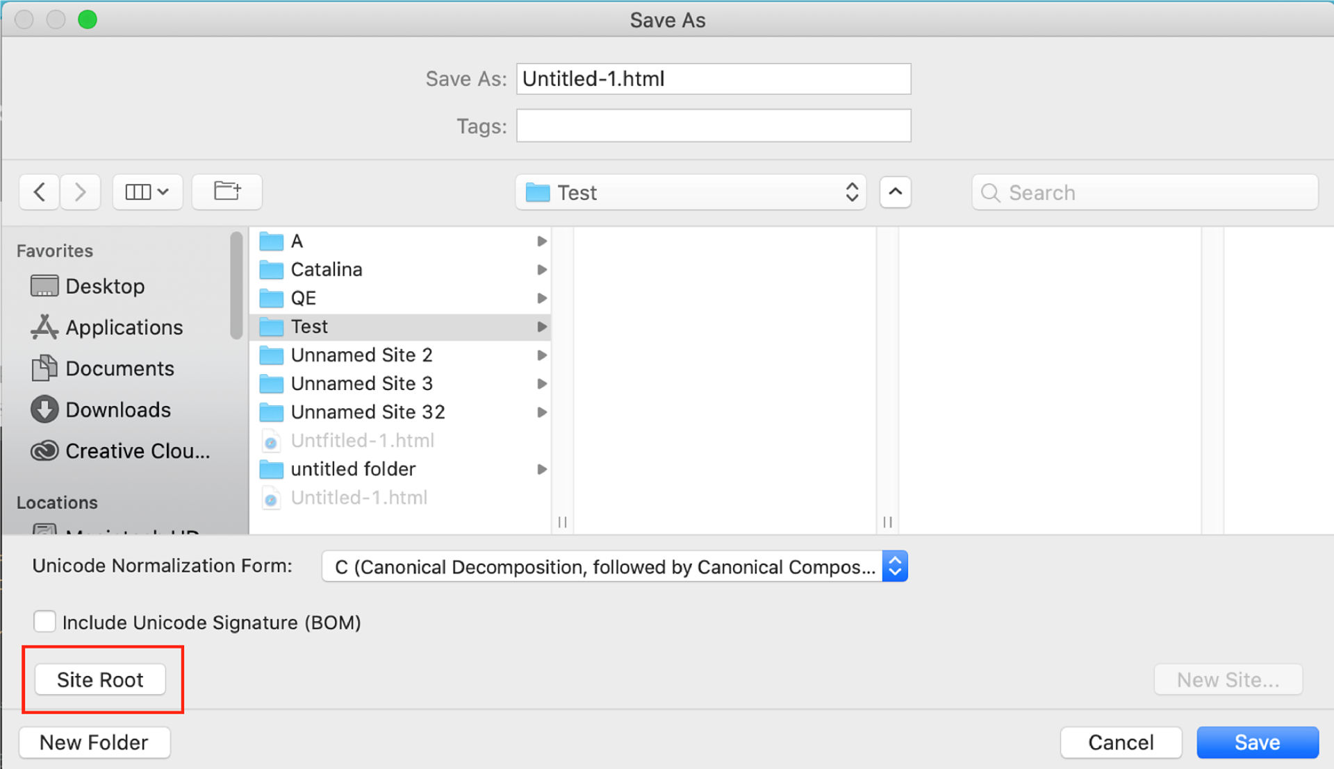The width and height of the screenshot is (1334, 769).
Task: Open the Test location dropdown
Action: pos(691,192)
